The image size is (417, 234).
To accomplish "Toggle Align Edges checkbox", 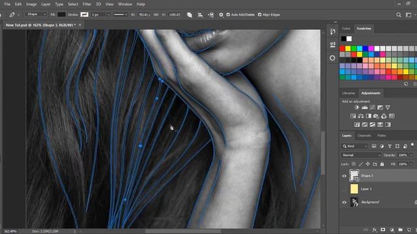I will click(259, 15).
